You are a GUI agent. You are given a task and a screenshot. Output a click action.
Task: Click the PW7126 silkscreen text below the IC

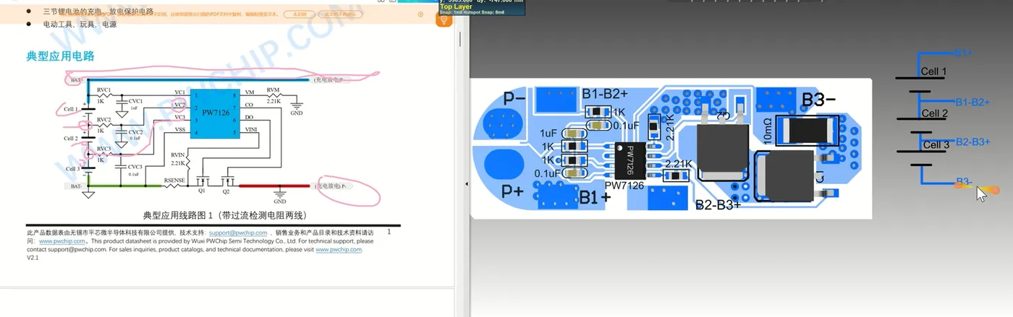point(624,186)
